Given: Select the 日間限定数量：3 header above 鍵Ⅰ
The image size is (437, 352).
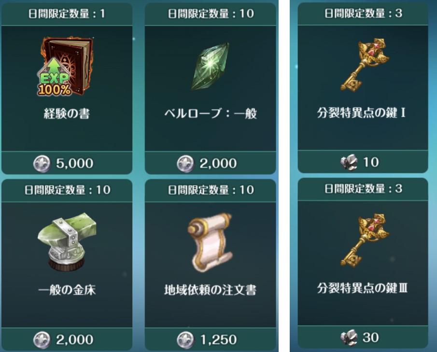Looking at the screenshot, I should (x=363, y=13).
